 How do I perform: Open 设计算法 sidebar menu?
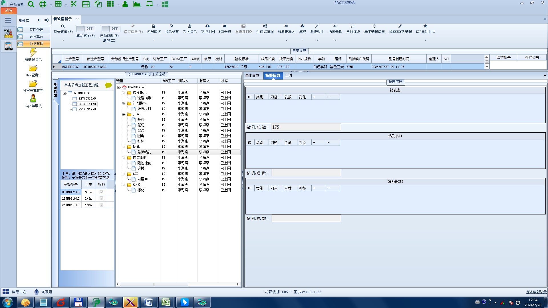tap(33, 37)
